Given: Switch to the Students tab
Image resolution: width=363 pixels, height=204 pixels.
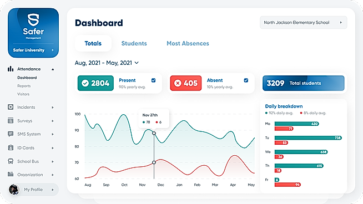Looking at the screenshot, I should pyautogui.click(x=134, y=43).
